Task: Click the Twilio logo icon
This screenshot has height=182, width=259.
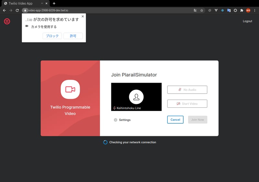Action: [x=7, y=21]
